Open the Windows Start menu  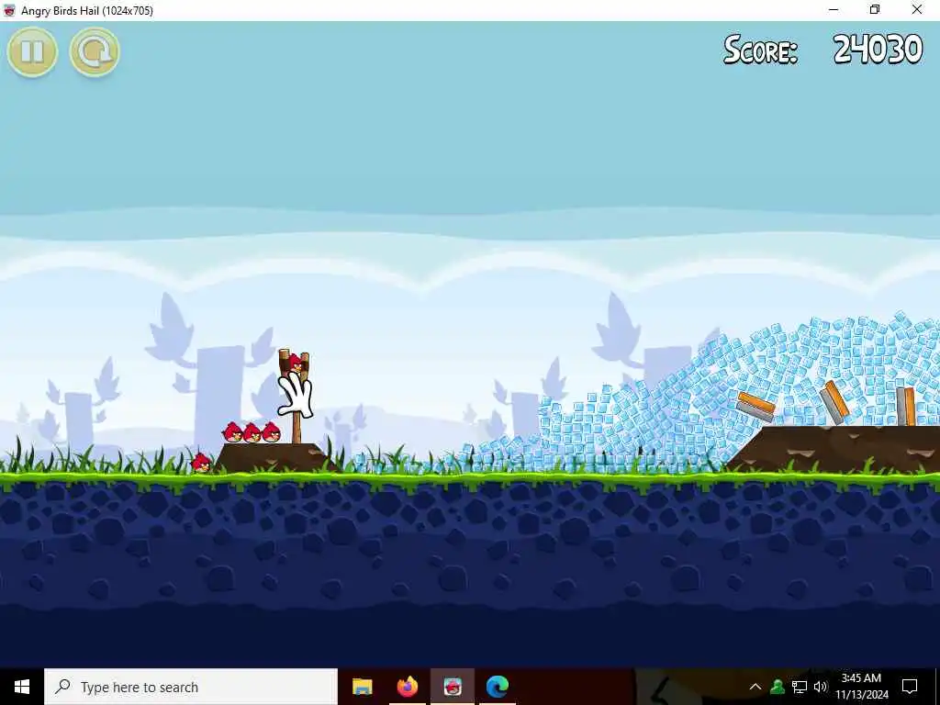pos(22,687)
